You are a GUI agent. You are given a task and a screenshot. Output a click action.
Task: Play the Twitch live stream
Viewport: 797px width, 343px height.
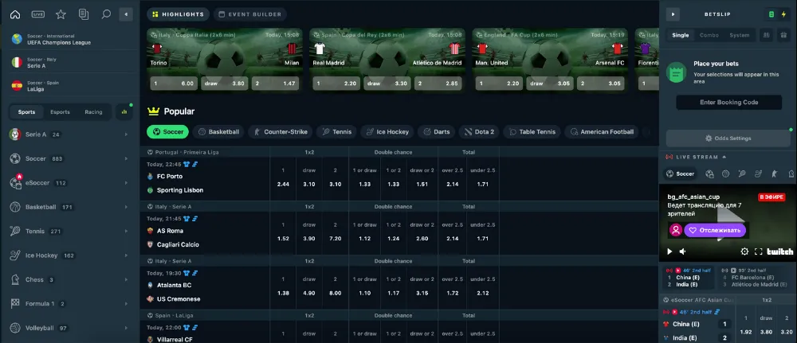(669, 251)
